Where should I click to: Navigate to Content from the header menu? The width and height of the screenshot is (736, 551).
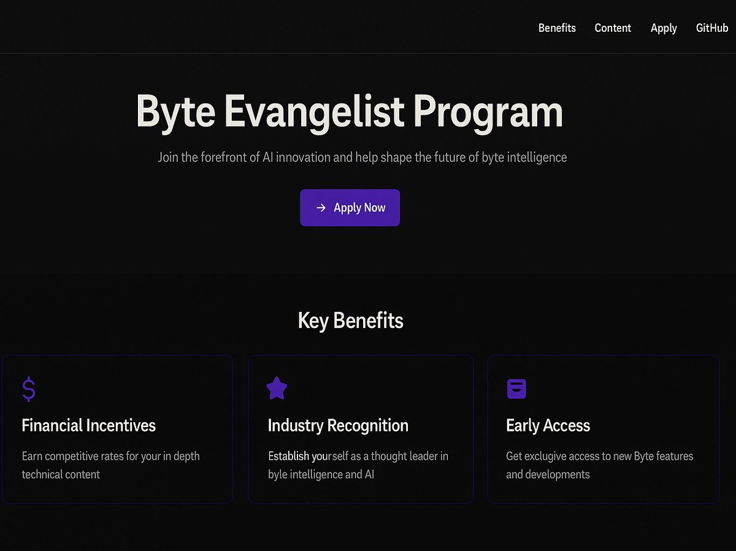pyautogui.click(x=613, y=28)
